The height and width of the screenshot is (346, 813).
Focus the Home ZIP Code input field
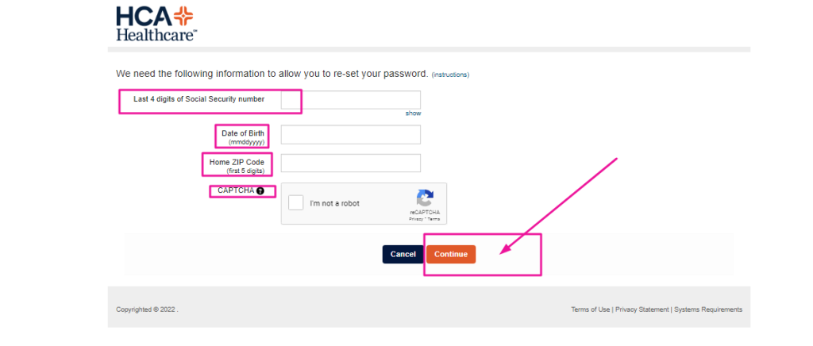tap(350, 163)
